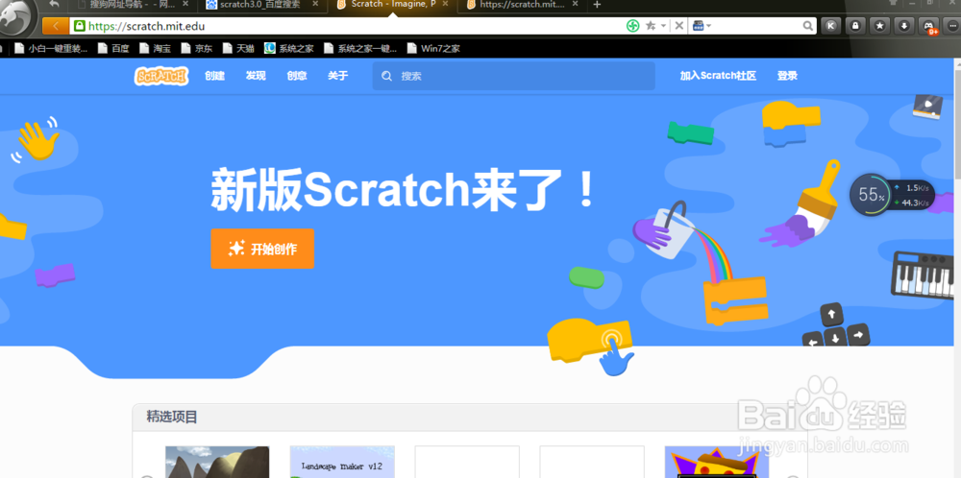Open the 京东 bookmark
Image resolution: width=961 pixels, height=478 pixels.
click(197, 48)
